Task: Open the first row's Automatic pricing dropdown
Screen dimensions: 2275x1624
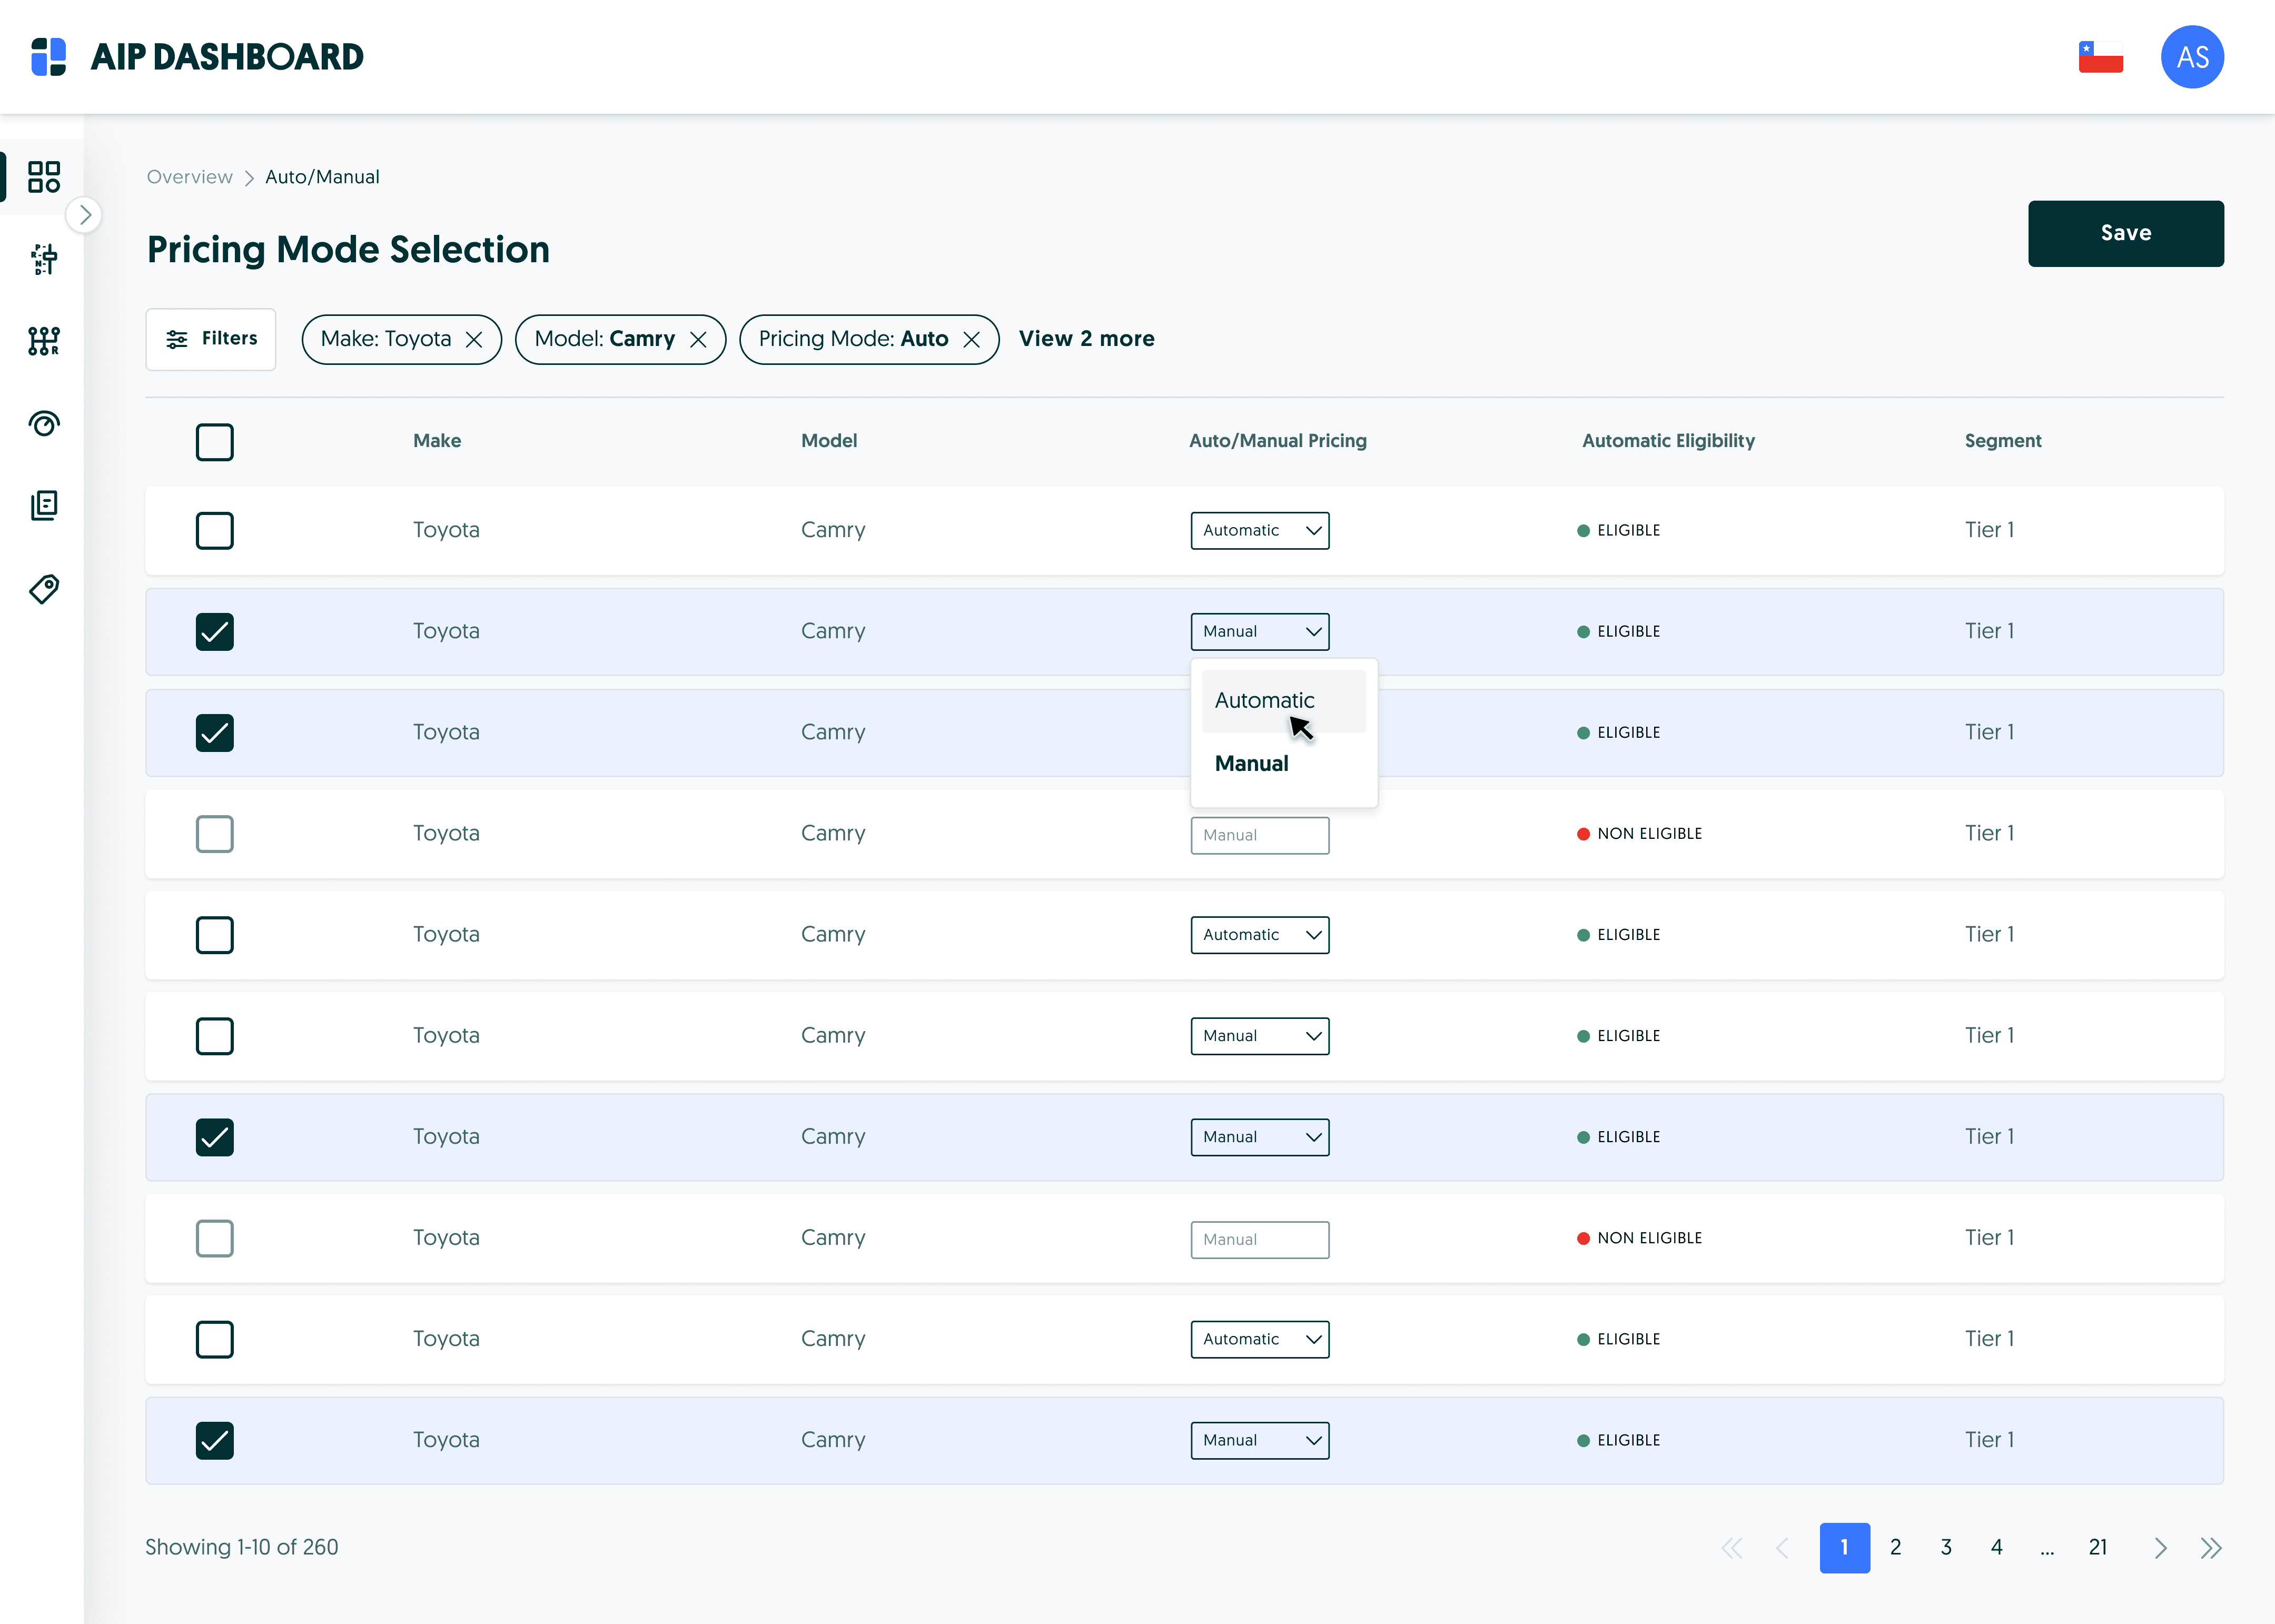Action: (x=1259, y=531)
